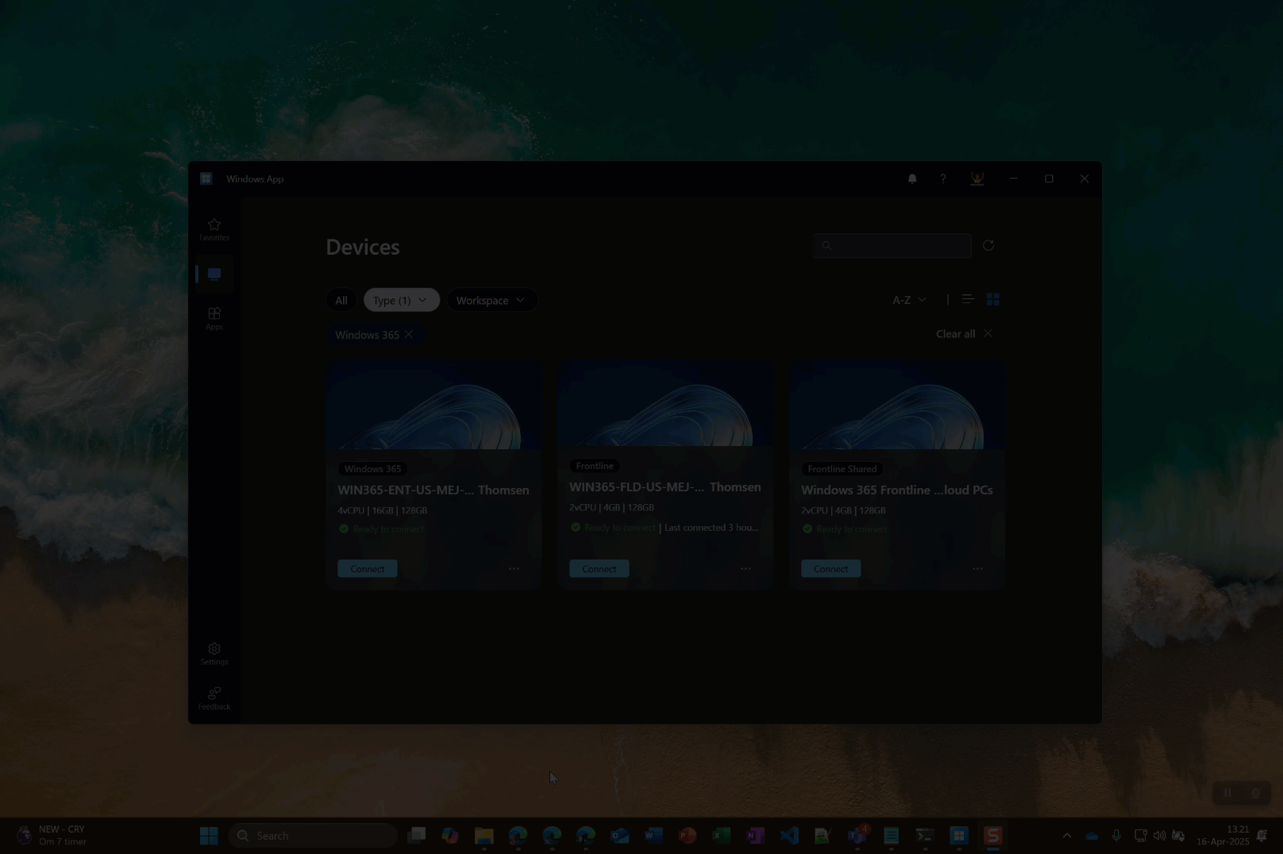This screenshot has height=854, width=1283.
Task: Open Visual Studio Code from taskbar
Action: (789, 836)
